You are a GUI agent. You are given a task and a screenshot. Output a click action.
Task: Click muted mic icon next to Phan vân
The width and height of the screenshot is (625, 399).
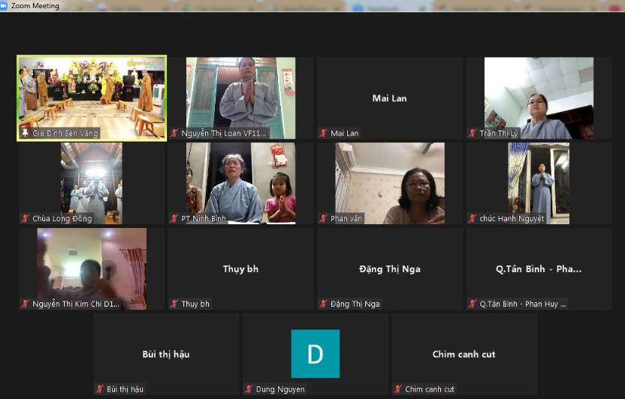coord(323,219)
